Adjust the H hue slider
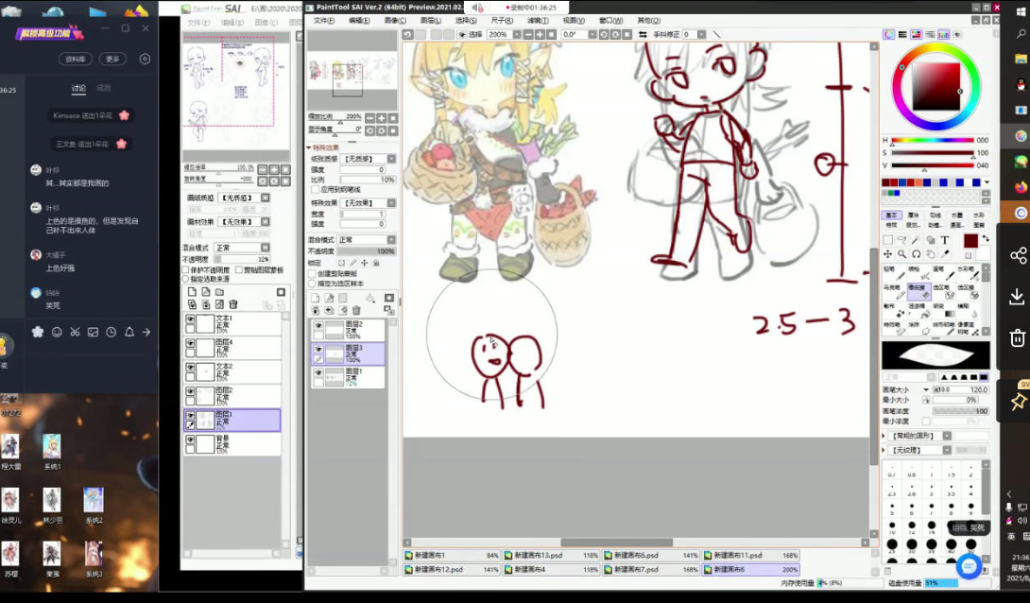Screen dimensions: 1030x603 (x=932, y=140)
